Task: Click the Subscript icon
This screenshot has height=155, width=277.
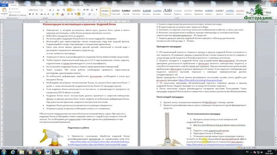Action: click(45, 14)
